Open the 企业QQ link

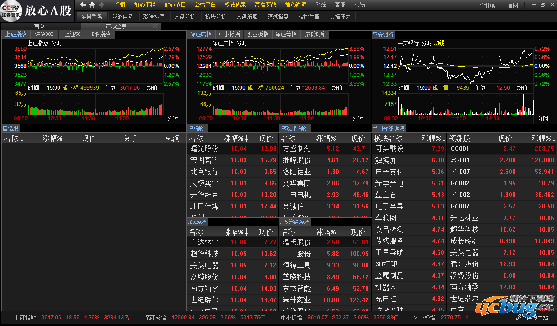[487, 5]
